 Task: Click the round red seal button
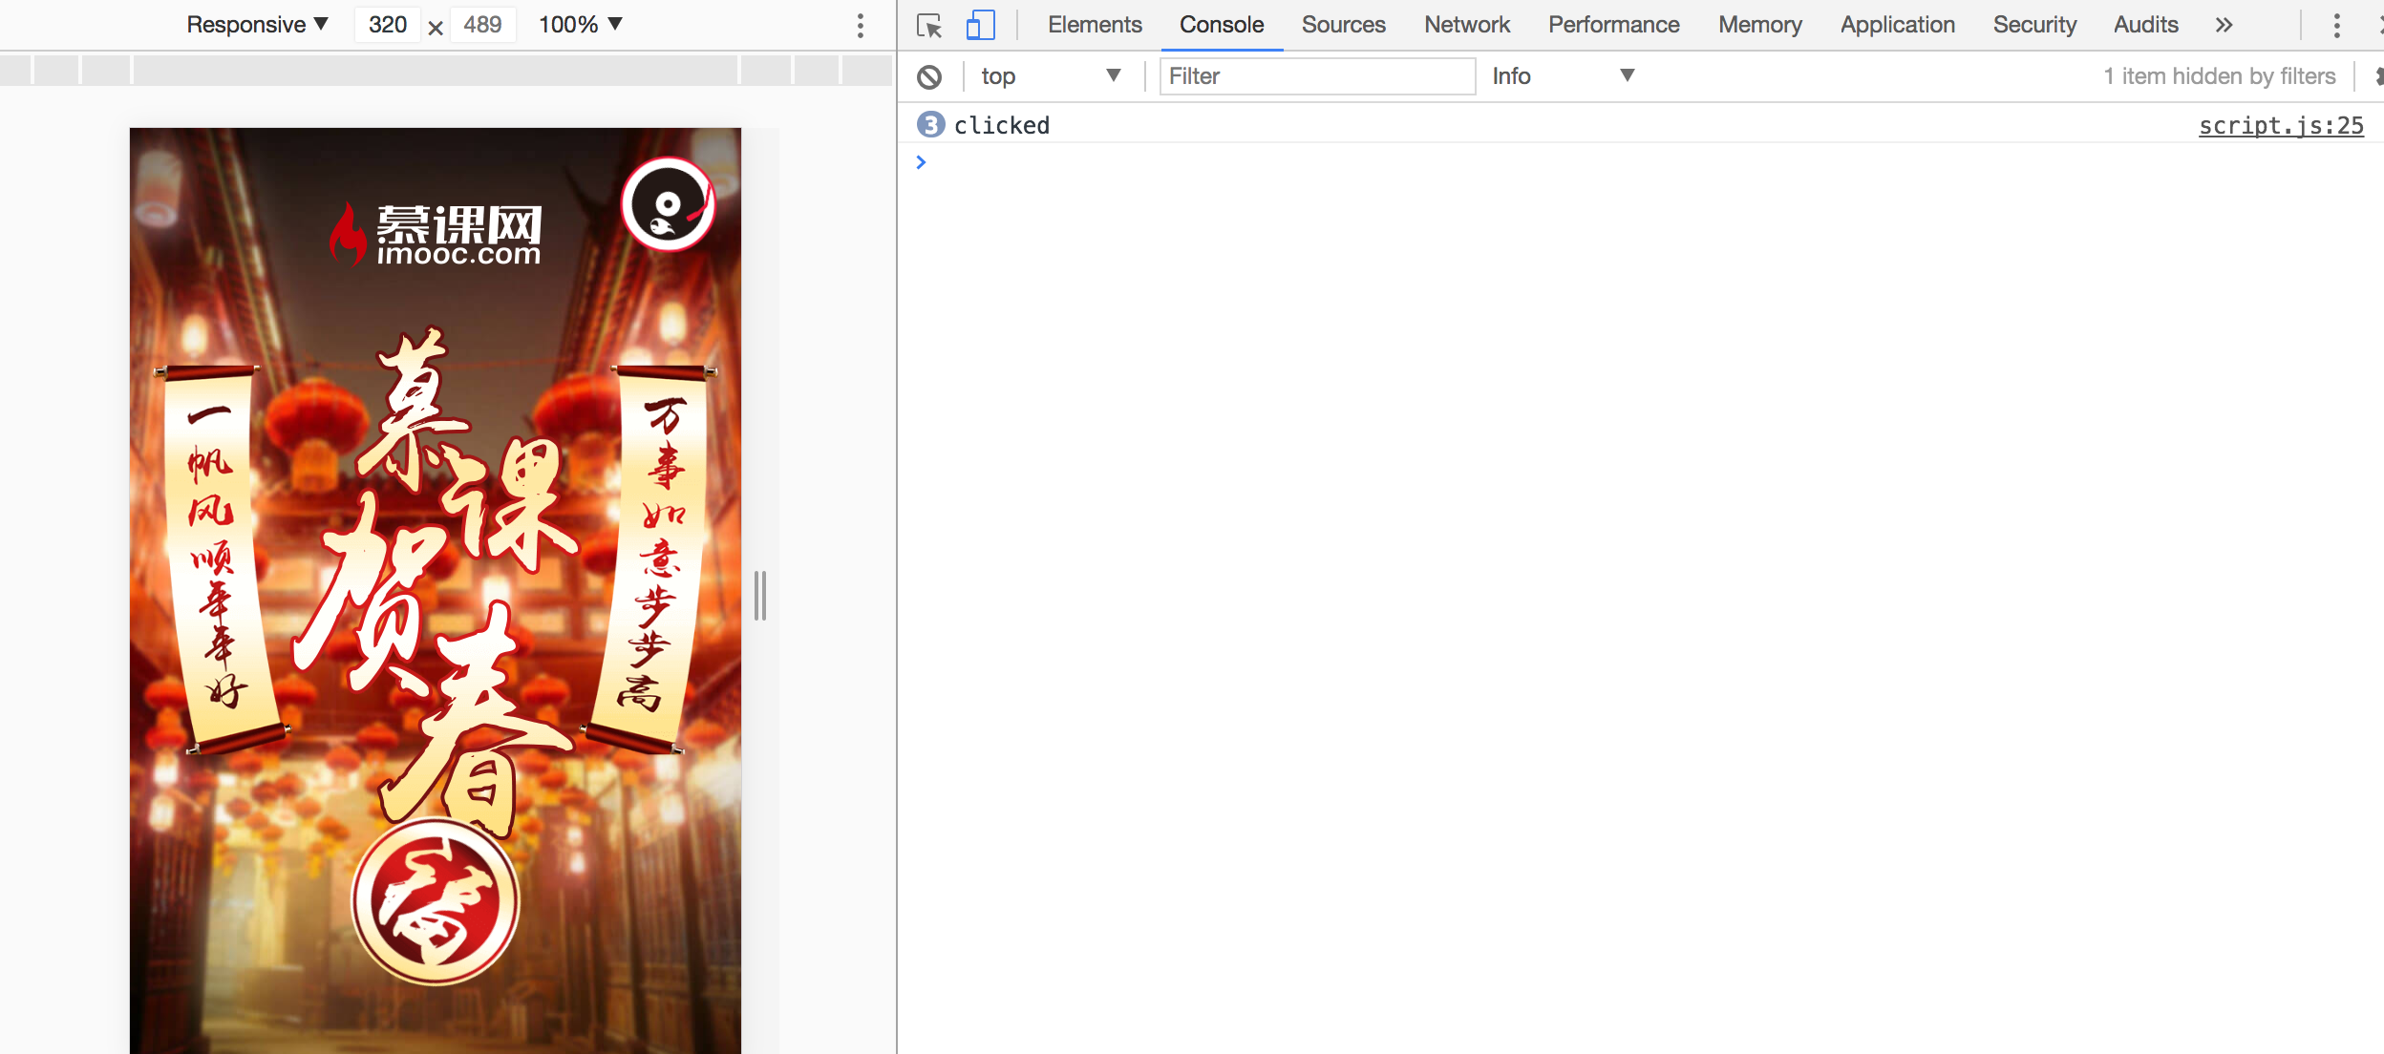[436, 902]
